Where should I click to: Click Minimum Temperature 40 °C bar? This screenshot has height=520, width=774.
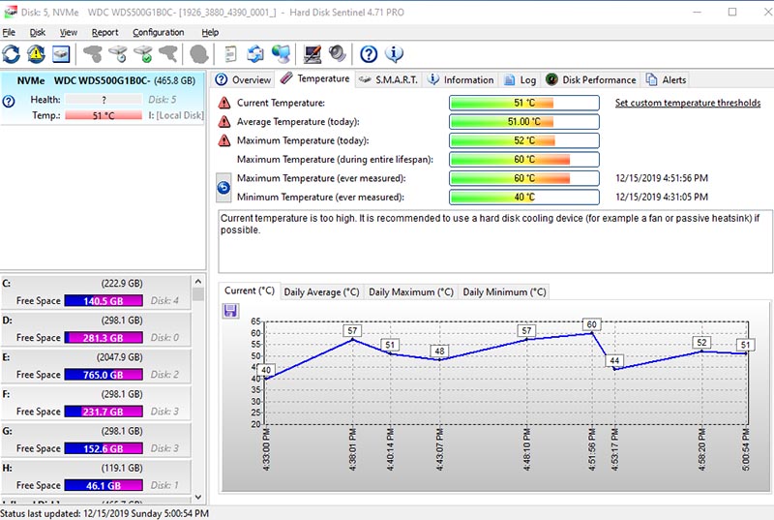pos(524,197)
